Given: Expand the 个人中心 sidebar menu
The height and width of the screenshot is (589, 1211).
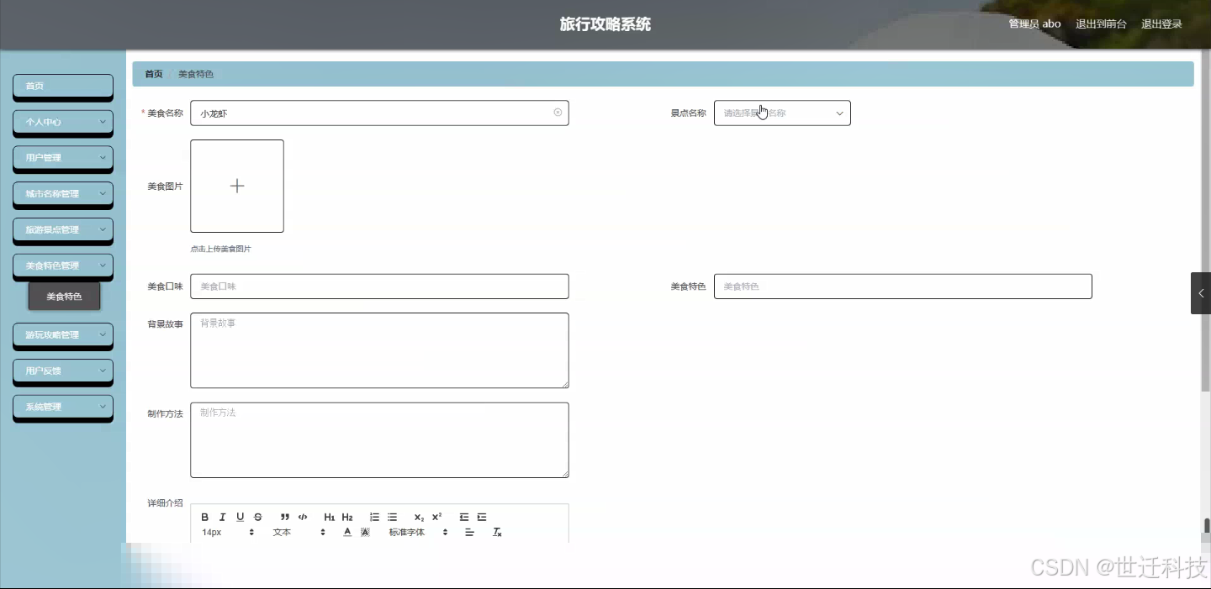Looking at the screenshot, I should point(62,122).
